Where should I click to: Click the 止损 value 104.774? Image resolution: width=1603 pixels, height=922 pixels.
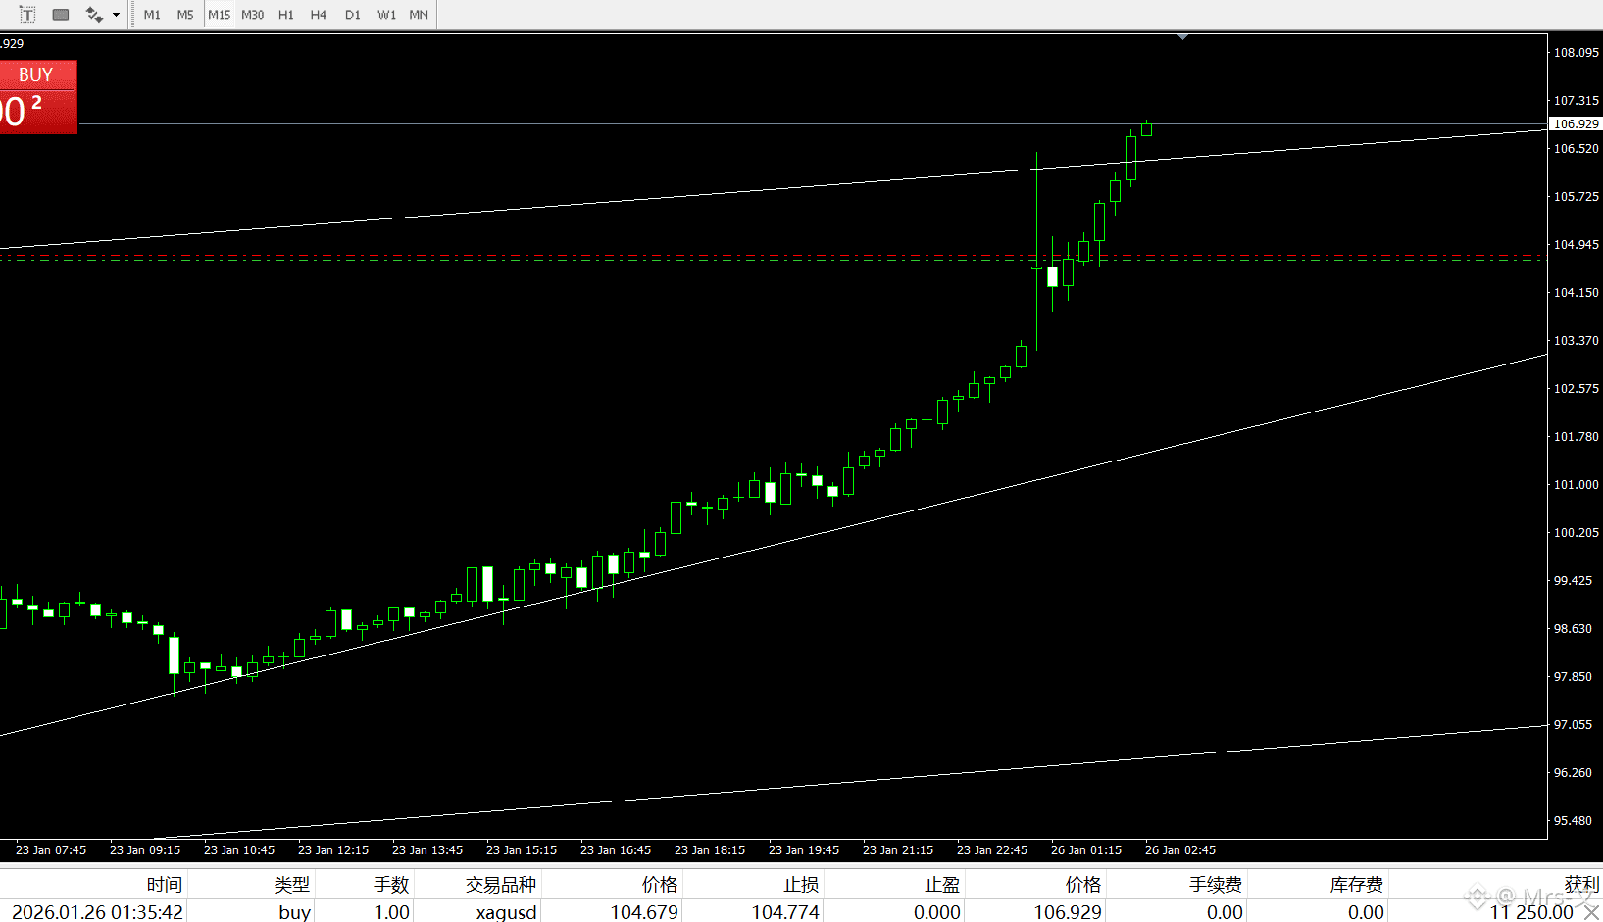[x=785, y=912]
